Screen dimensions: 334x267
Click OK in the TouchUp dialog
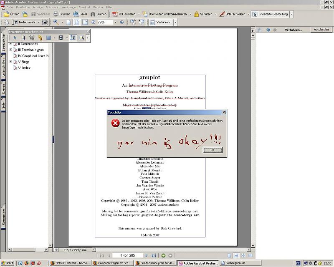pos(213,150)
